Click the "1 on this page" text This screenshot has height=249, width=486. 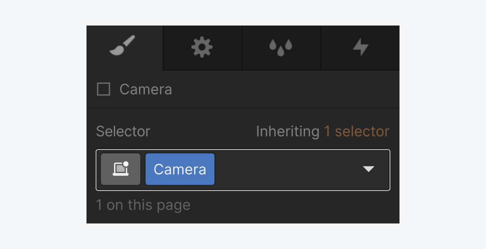[x=143, y=205]
